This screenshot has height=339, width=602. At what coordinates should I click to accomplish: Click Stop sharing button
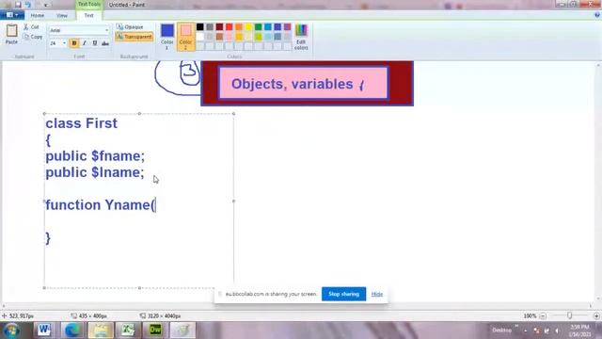[x=343, y=294]
